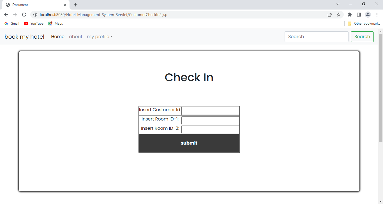Click the Check In heading
Viewport: 383px width, 204px height.
[x=189, y=77]
